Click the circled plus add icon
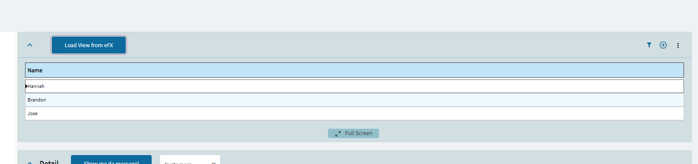This screenshot has height=164, width=698. coord(663,45)
